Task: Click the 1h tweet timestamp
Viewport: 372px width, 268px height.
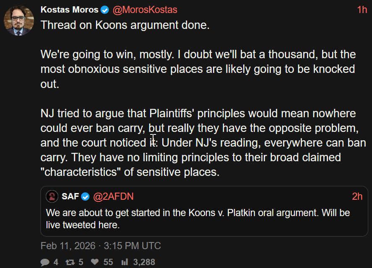Action: click(362, 10)
